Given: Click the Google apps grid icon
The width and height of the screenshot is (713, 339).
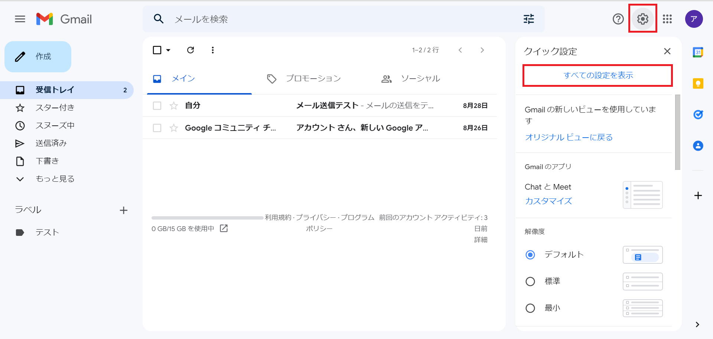Looking at the screenshot, I should click(x=667, y=19).
